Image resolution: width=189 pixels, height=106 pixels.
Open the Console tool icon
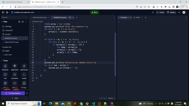click(24, 76)
